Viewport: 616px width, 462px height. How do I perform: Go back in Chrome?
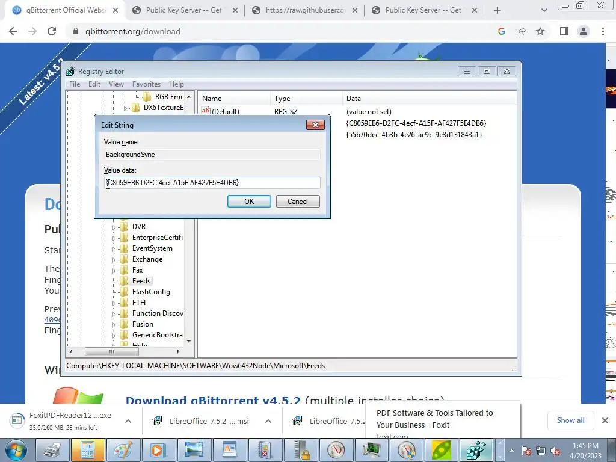tap(13, 31)
